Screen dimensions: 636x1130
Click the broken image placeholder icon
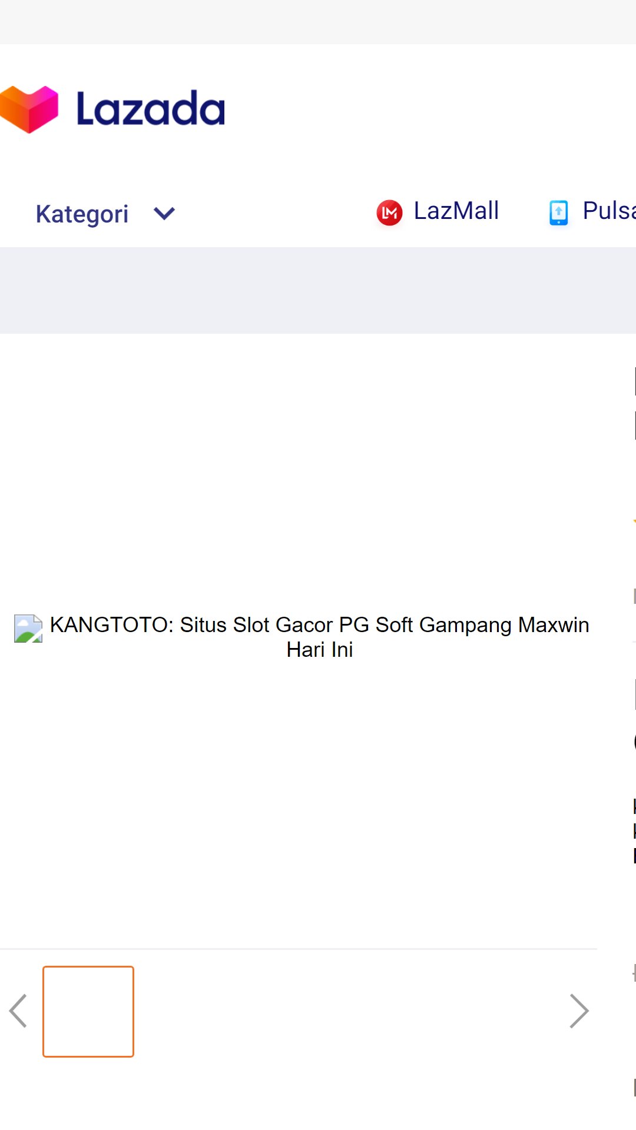coord(28,629)
